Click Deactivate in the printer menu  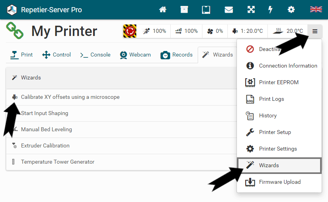click(x=269, y=49)
